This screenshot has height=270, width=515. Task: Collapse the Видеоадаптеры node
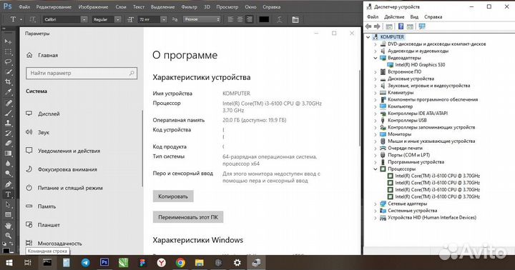click(x=376, y=58)
